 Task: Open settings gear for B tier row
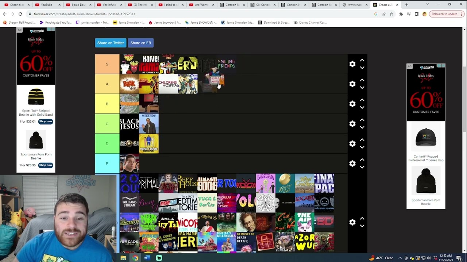click(x=352, y=104)
